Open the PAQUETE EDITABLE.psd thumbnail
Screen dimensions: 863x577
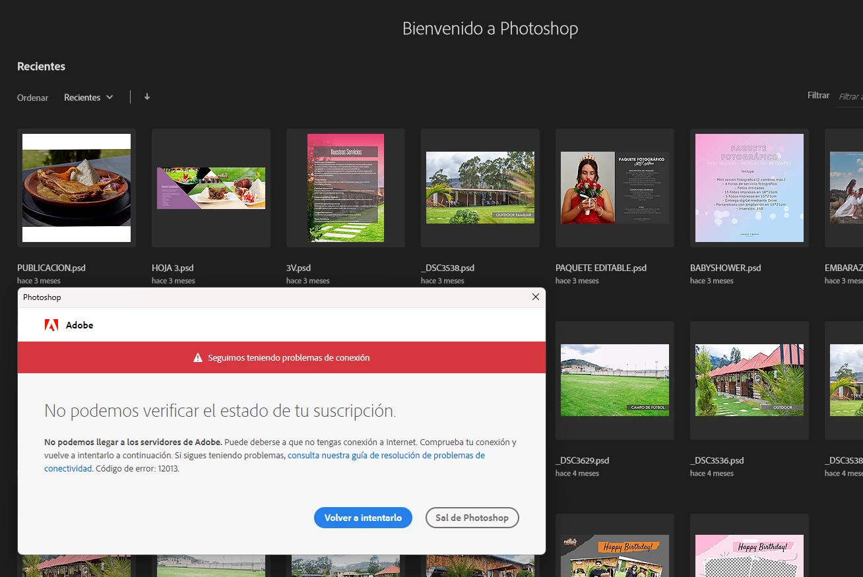(615, 188)
